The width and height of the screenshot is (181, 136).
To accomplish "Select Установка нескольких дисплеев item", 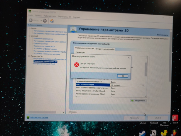I will [47, 54].
